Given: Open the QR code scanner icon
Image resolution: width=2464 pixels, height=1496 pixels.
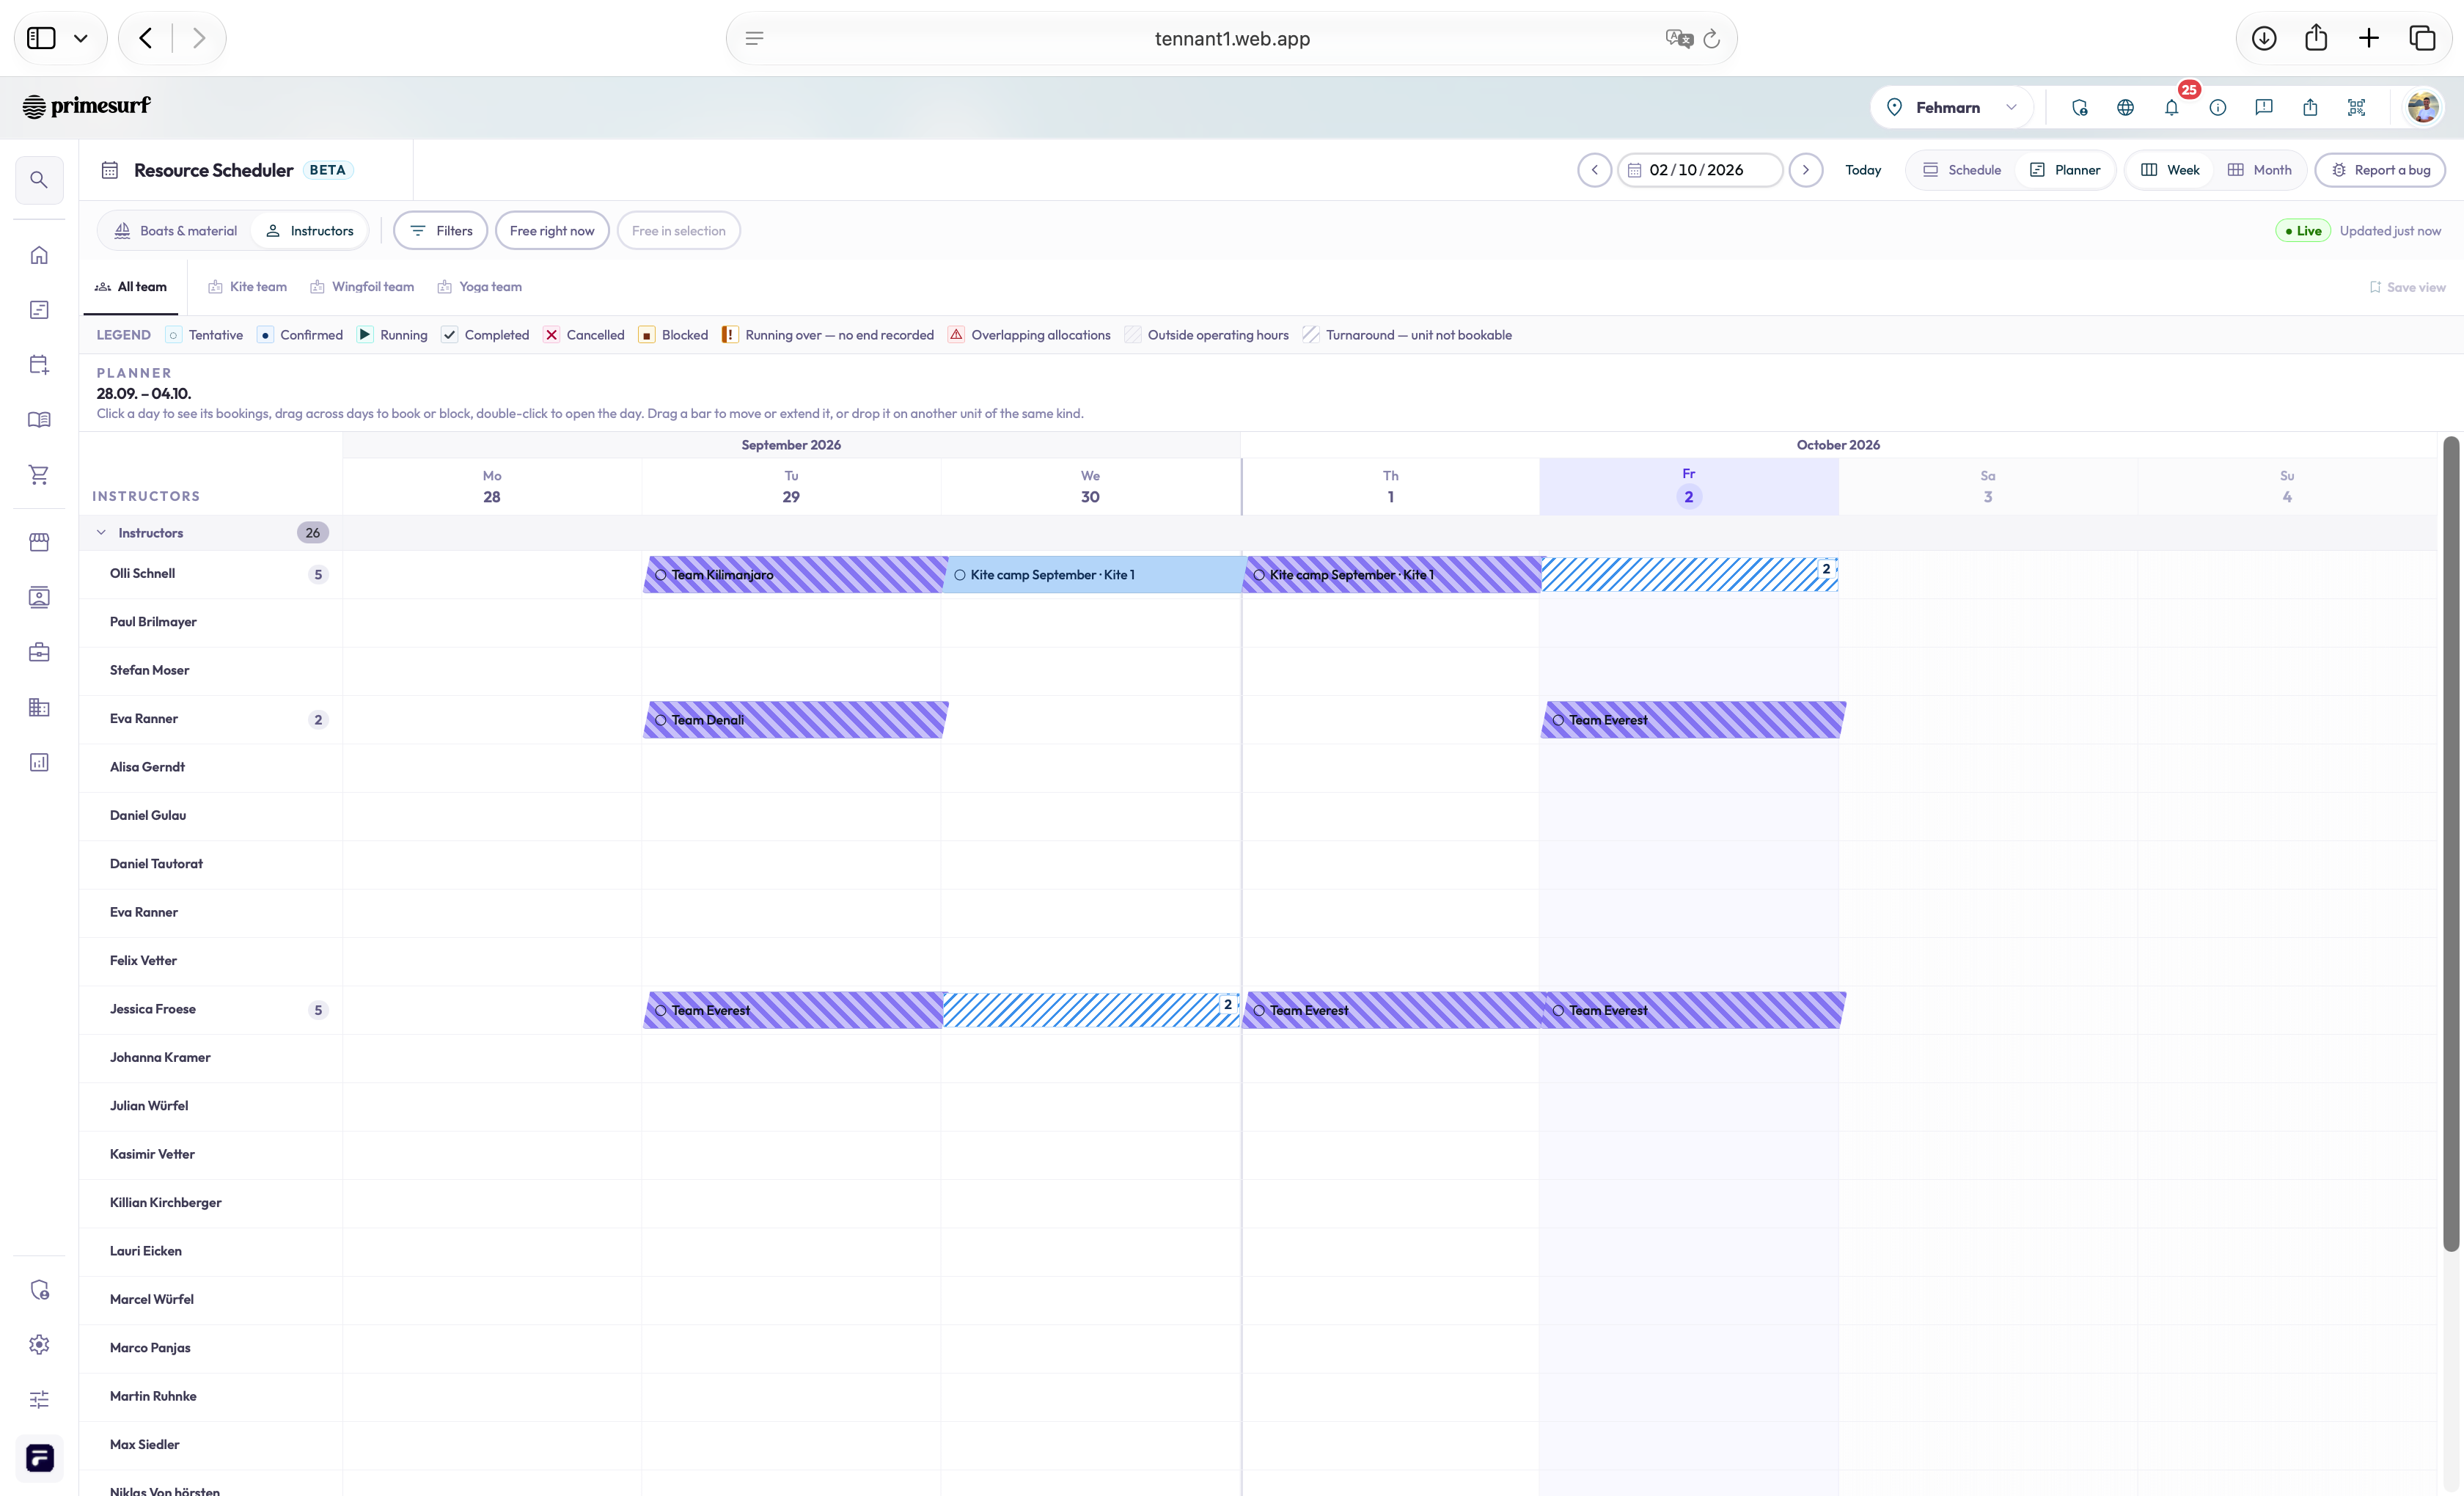Looking at the screenshot, I should point(2357,107).
